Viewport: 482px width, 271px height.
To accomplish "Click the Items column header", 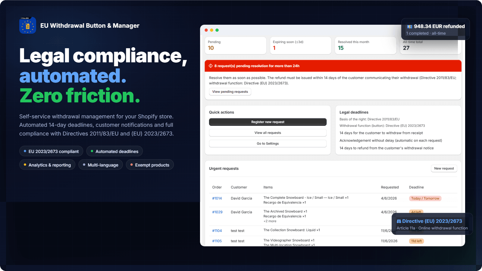I will [x=268, y=187].
